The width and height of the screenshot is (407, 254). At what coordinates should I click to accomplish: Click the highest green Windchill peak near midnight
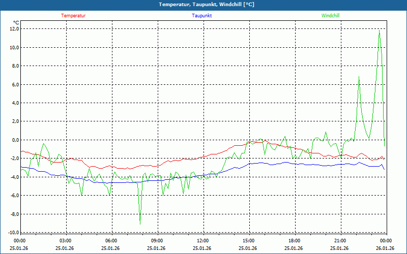point(379,33)
